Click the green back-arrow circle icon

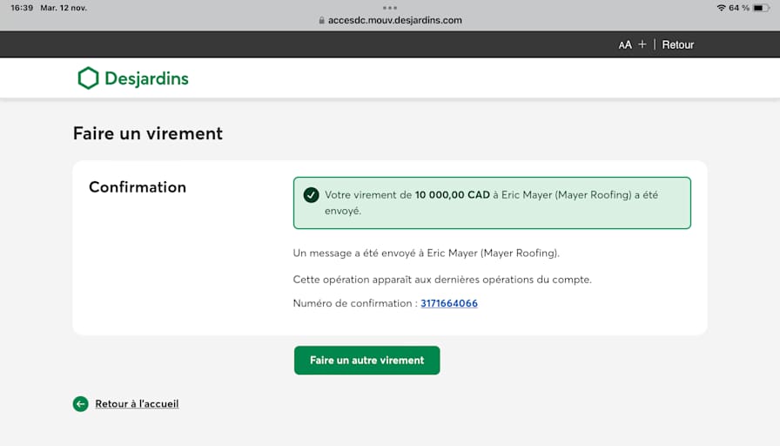click(x=81, y=404)
